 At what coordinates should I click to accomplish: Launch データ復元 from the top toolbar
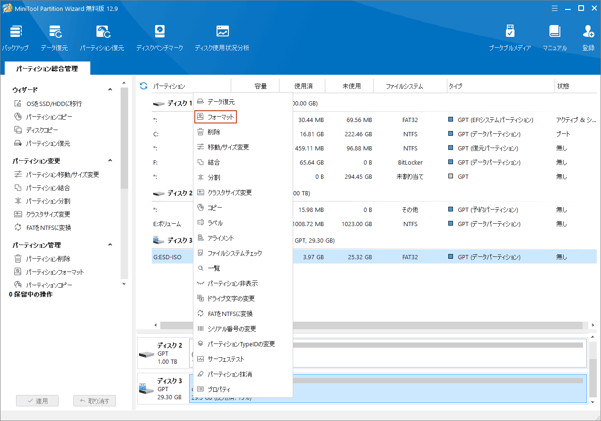pos(54,38)
